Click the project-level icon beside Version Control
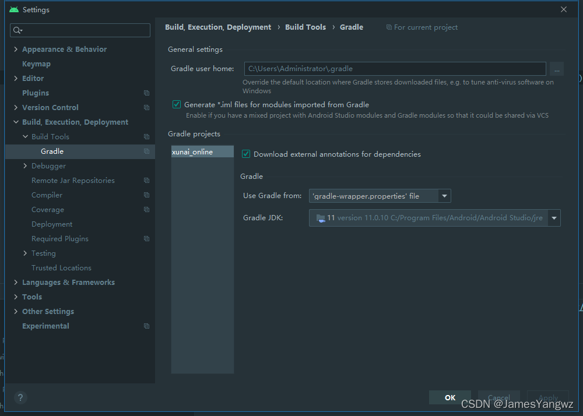Image resolution: width=583 pixels, height=416 pixels. click(x=146, y=107)
